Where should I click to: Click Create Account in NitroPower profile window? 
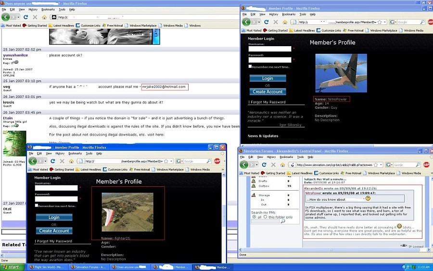click(267, 91)
